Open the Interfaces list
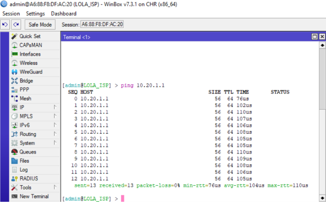326x202 pixels. 30,54
